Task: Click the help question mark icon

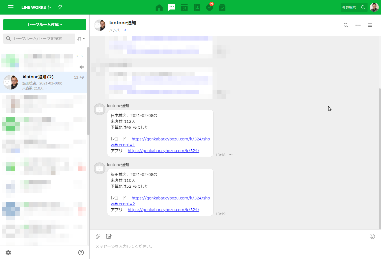Action: pos(81,253)
